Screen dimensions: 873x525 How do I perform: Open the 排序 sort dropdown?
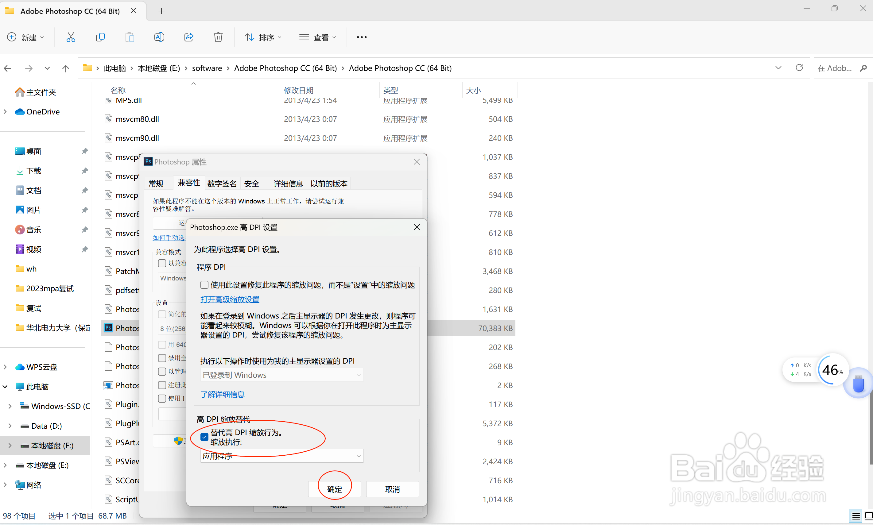pos(263,37)
